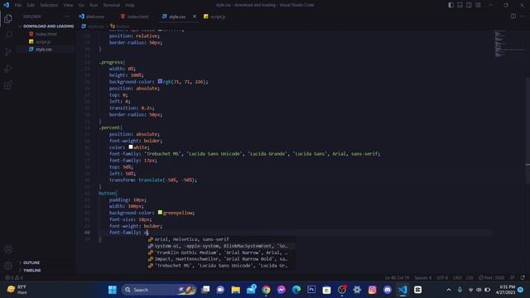530x298 pixels.
Task: Choose 'Impact, Haettenschweiler' suggestion
Action: (221, 259)
